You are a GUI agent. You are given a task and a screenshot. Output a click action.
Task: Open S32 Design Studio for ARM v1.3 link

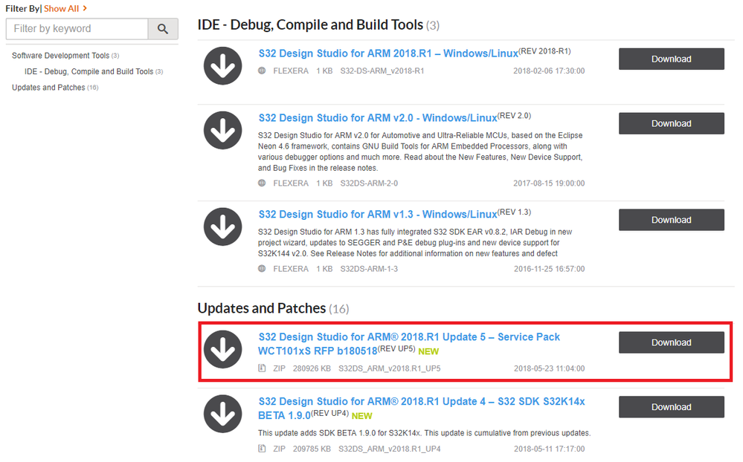(x=378, y=215)
